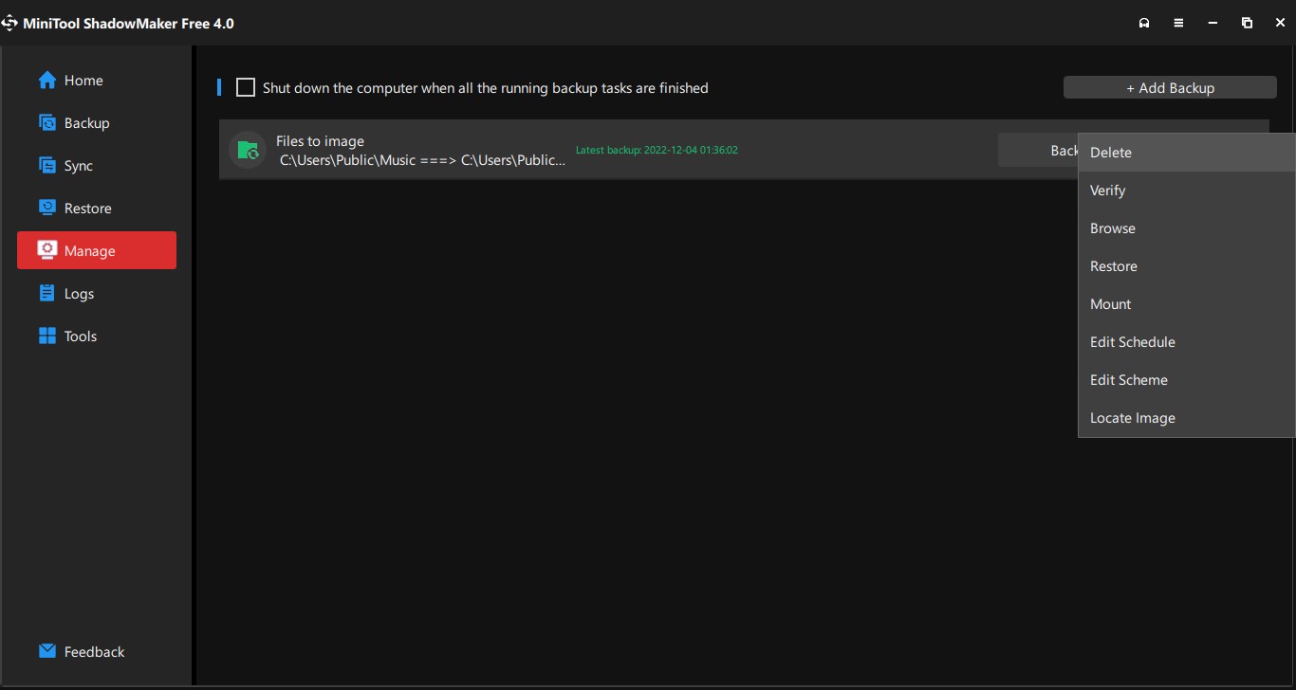Open the Backup page icon

click(47, 123)
